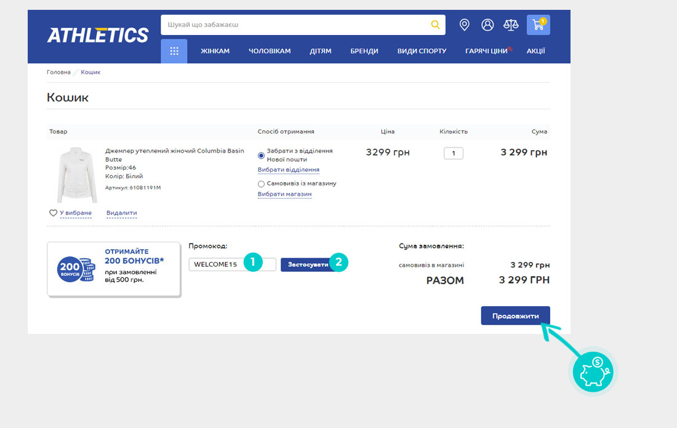Add item via 'У вибране' link
677x428 pixels.
point(76,213)
